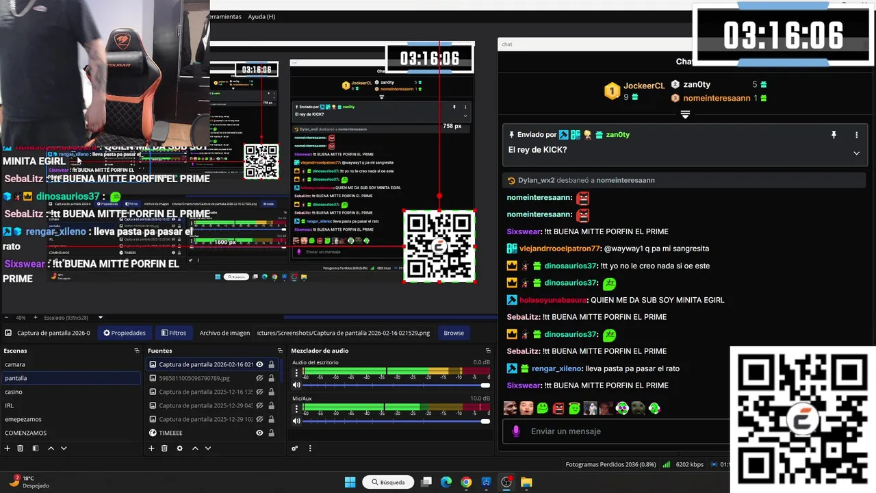Open Filtros for the selected source
Image resolution: width=876 pixels, height=493 pixels.
173,333
